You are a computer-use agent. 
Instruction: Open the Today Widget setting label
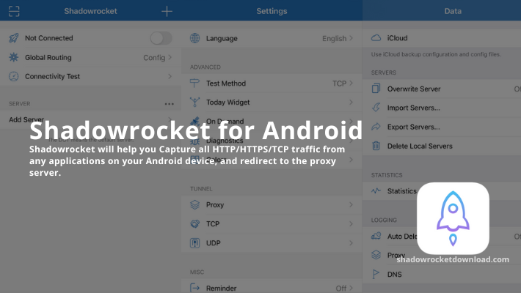tap(228, 103)
